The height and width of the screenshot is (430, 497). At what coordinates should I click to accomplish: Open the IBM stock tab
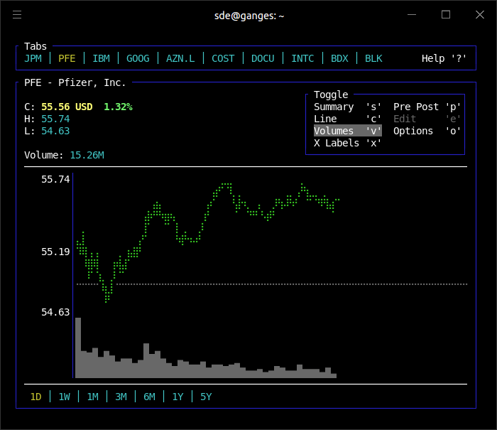click(101, 59)
